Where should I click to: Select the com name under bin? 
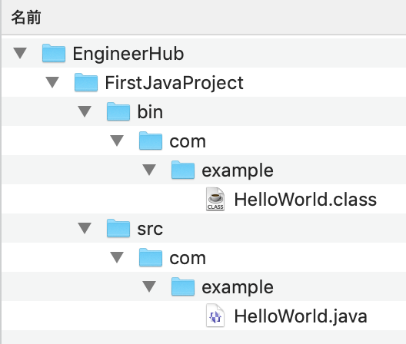188,142
